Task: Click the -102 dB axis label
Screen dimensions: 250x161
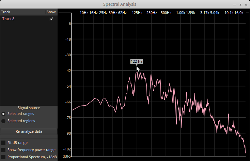Action: tap(67, 149)
